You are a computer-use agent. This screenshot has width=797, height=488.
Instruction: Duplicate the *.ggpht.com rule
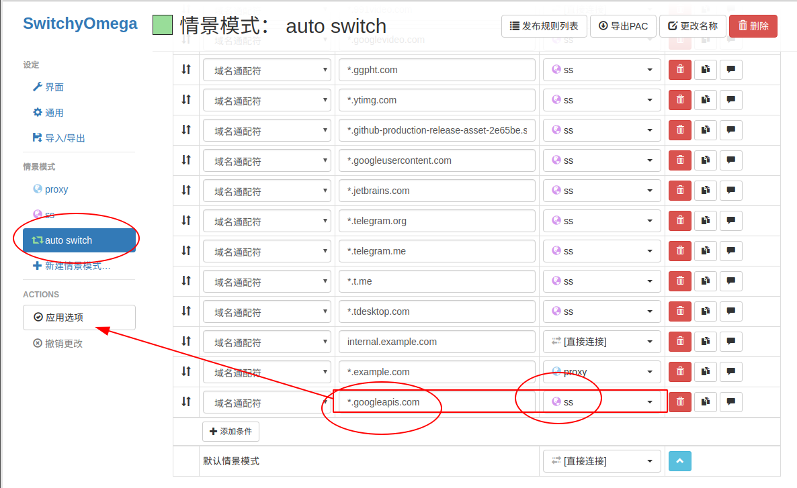[x=706, y=70]
